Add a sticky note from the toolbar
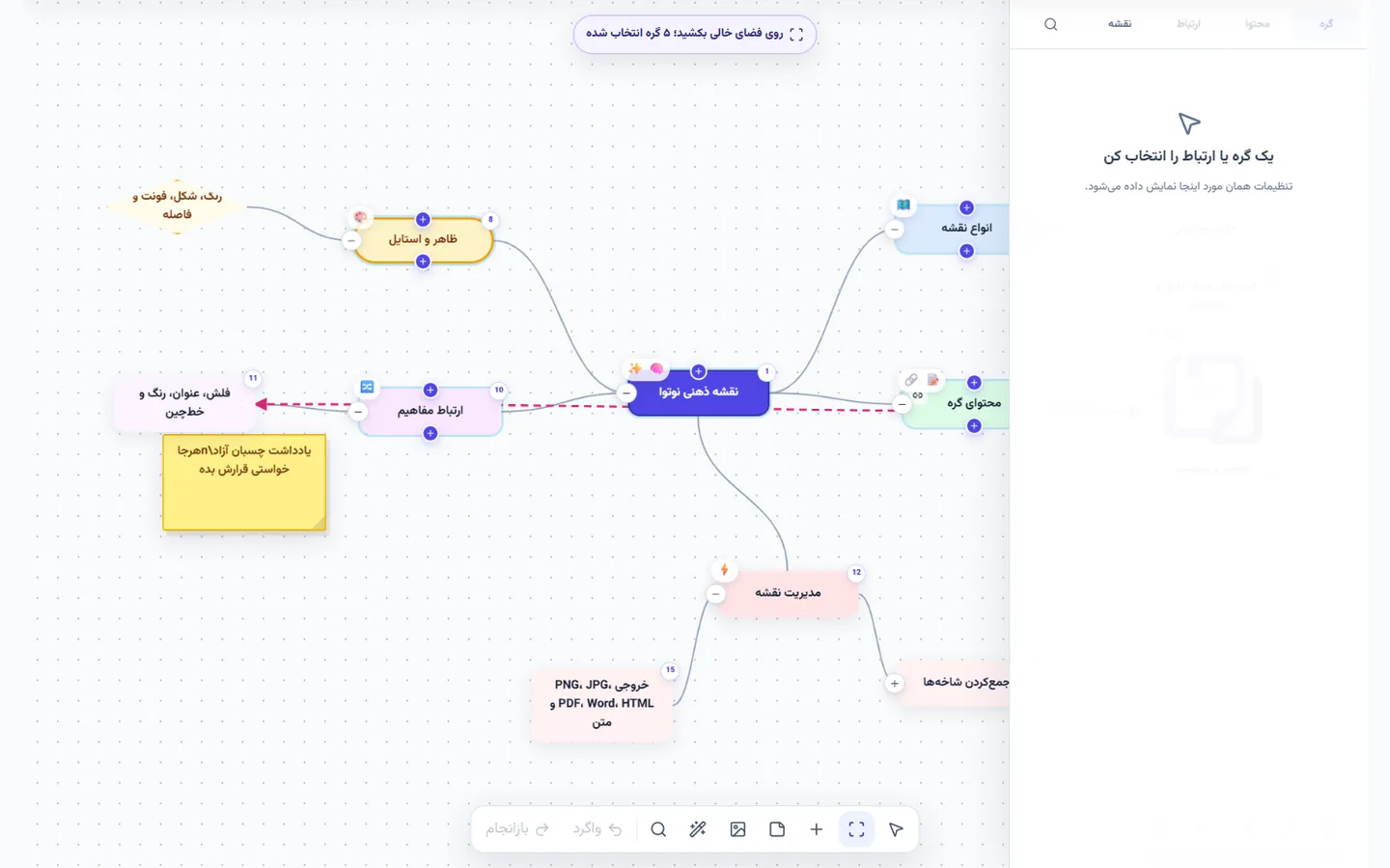 coord(777,829)
